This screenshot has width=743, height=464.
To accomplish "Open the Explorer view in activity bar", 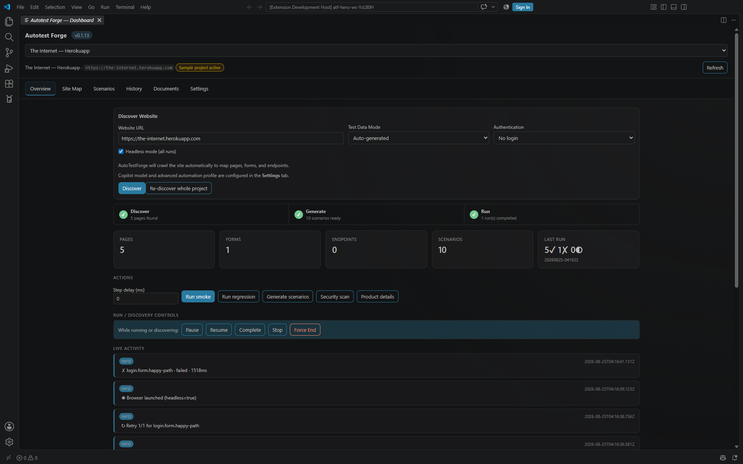I will click(9, 22).
